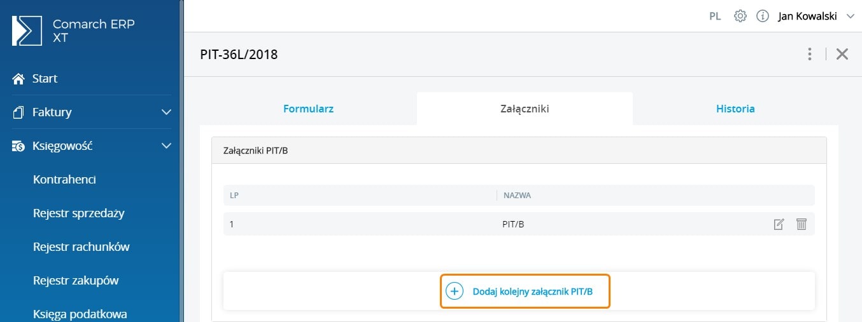The width and height of the screenshot is (862, 322).
Task: Open Rejestr sprzedaży in sidebar
Action: click(78, 213)
